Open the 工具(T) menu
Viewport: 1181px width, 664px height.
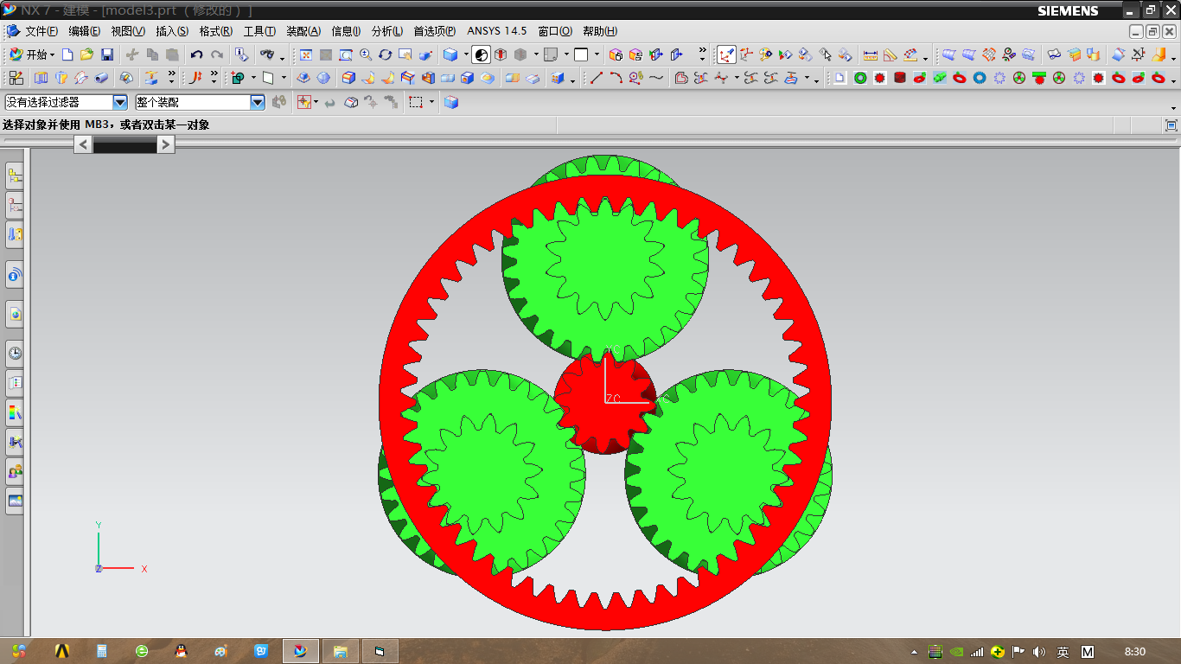coord(259,31)
